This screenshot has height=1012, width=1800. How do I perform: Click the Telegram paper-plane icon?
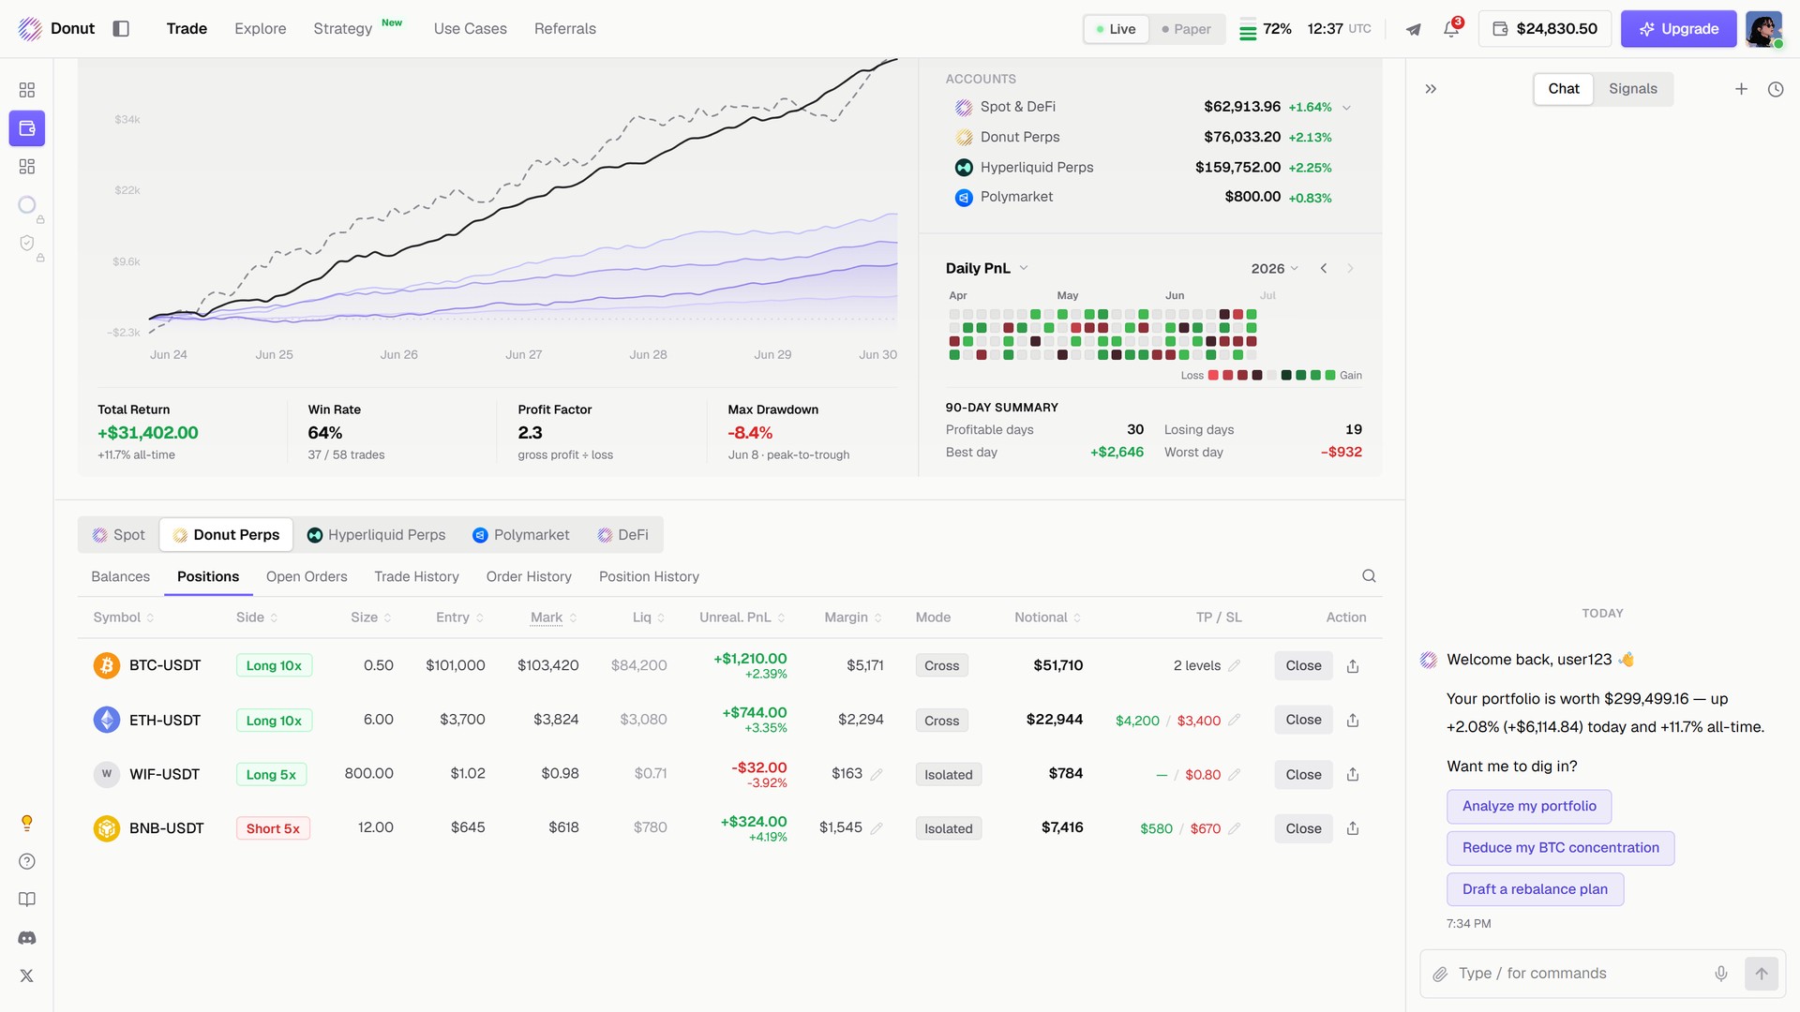pyautogui.click(x=1413, y=29)
